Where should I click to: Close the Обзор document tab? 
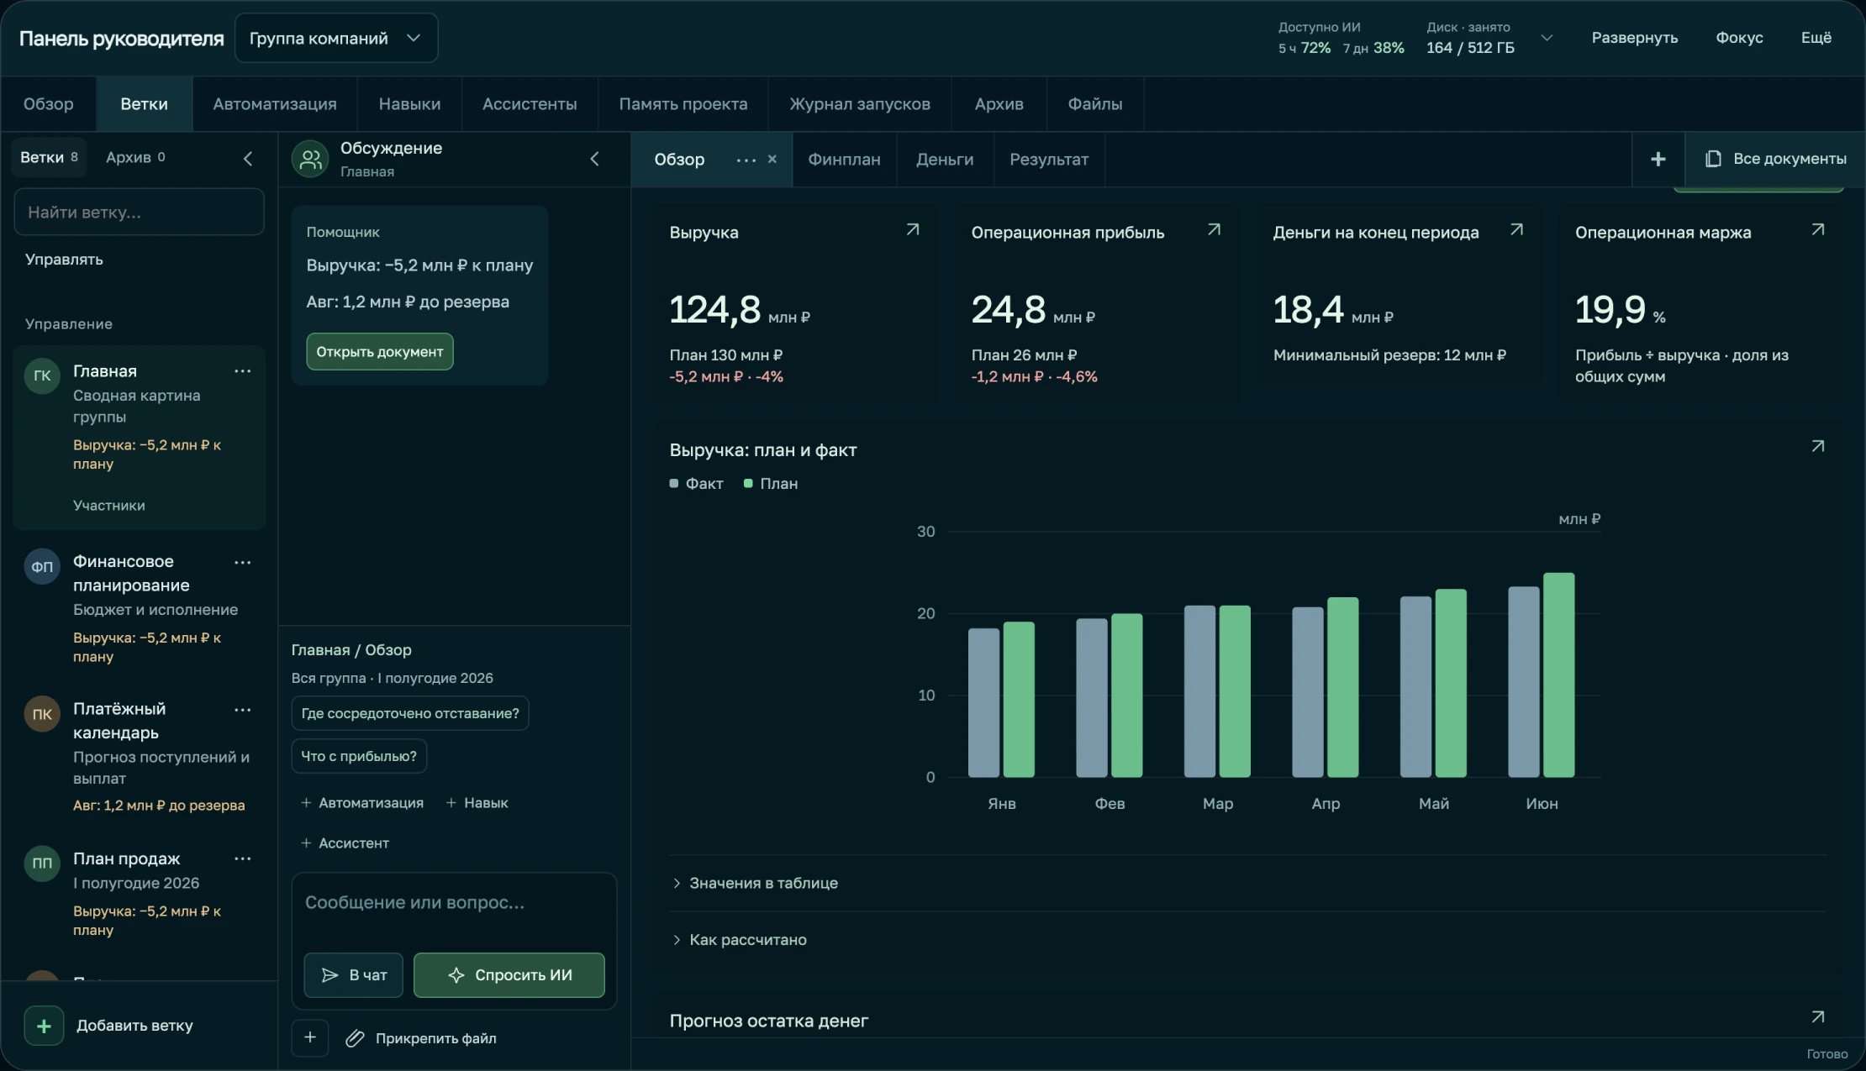(x=772, y=159)
